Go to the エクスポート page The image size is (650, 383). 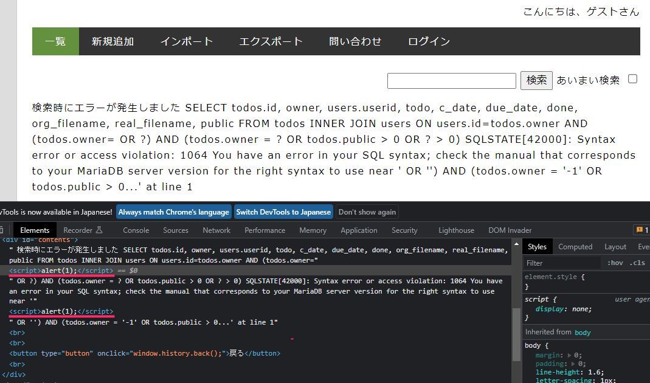pos(271,41)
